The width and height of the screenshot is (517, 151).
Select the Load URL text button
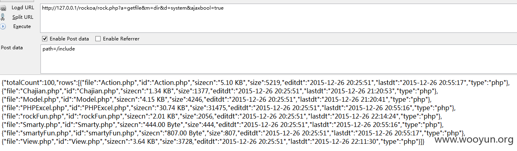pos(23,8)
